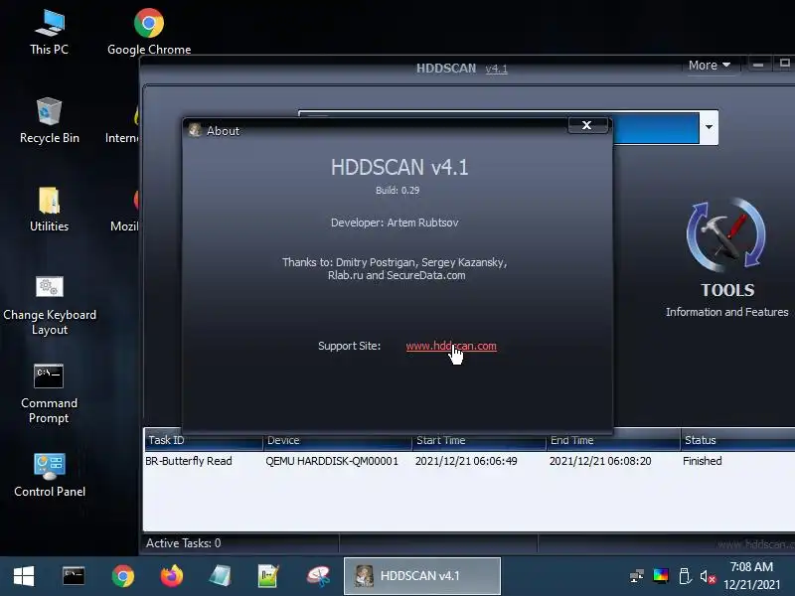Click the colorful display tray icon
Viewport: 795px width, 596px height.
[661, 576]
